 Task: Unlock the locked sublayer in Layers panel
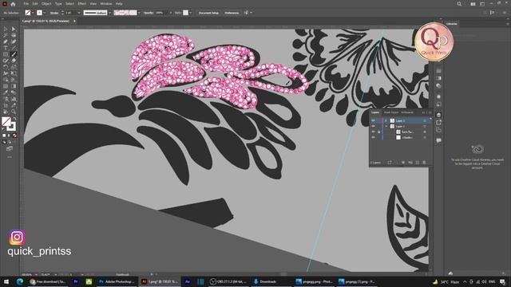[x=378, y=132]
